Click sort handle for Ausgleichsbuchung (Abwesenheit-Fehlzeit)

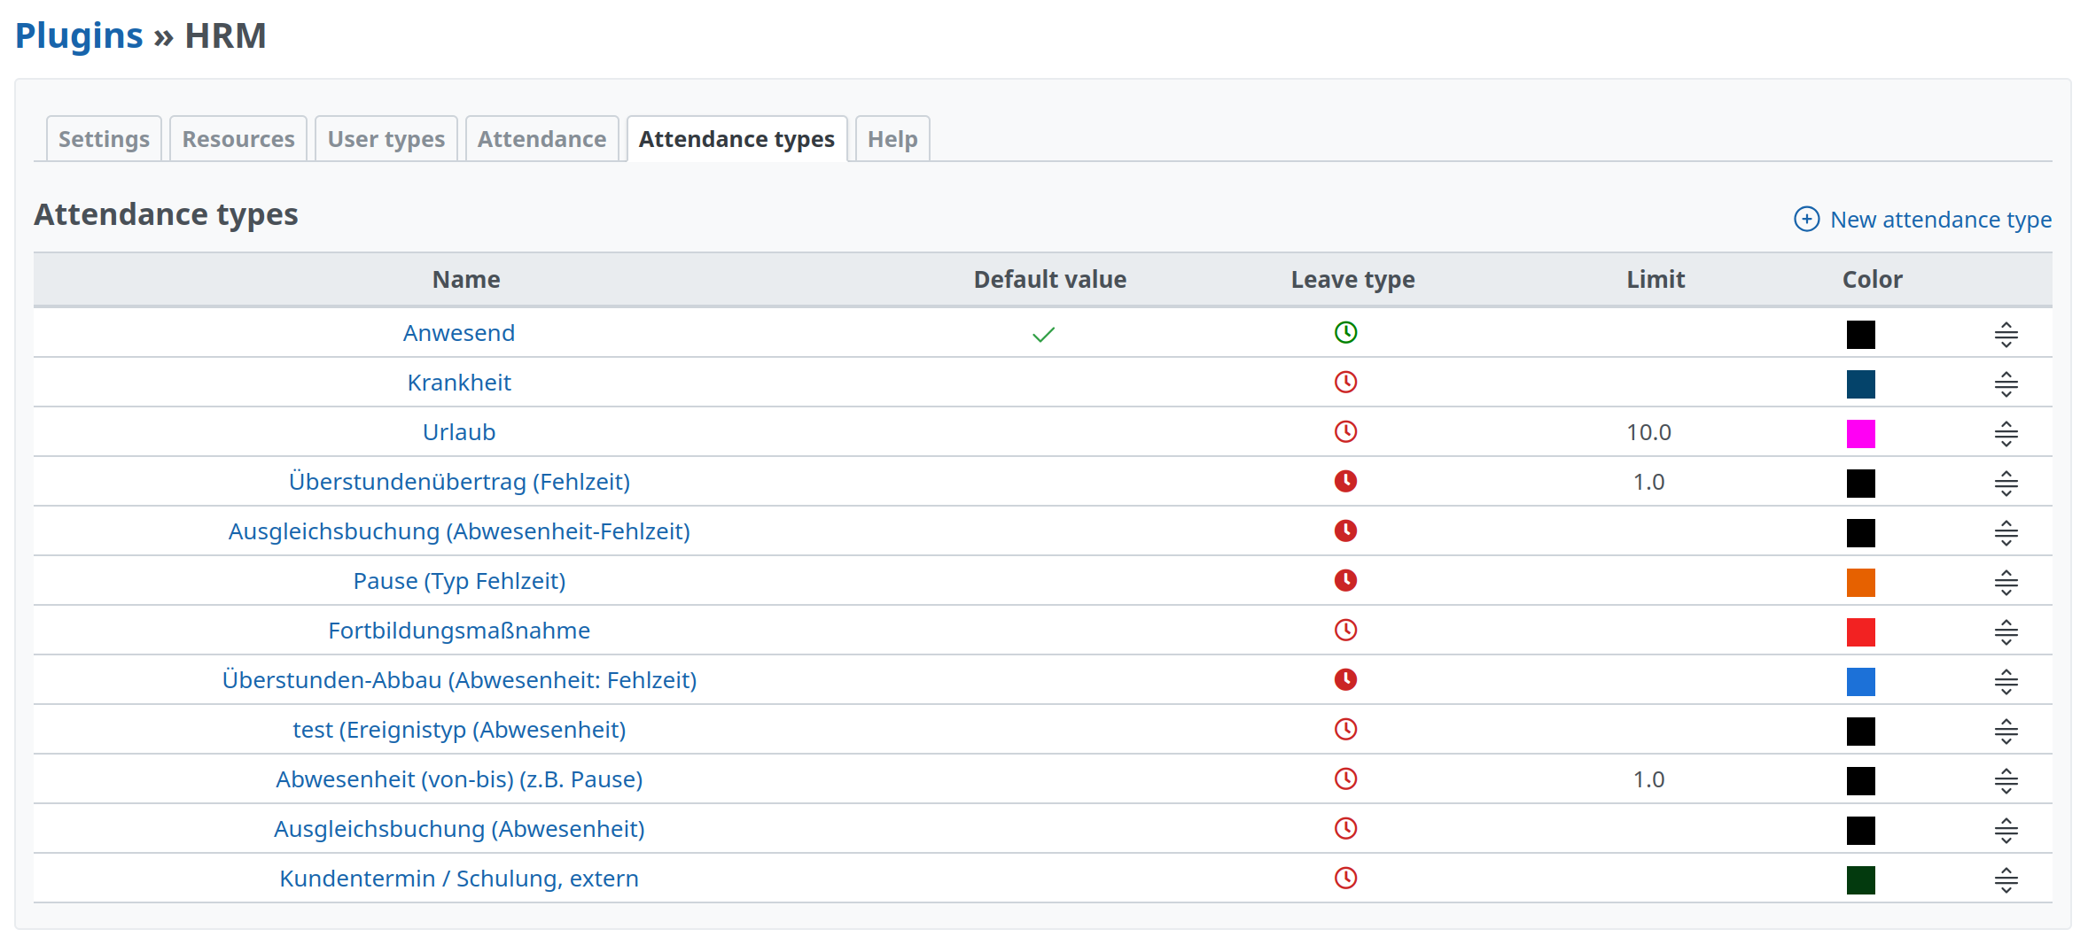coord(2006,533)
